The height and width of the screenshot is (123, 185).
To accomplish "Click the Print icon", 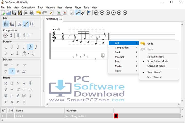I will click(x=26, y=13).
